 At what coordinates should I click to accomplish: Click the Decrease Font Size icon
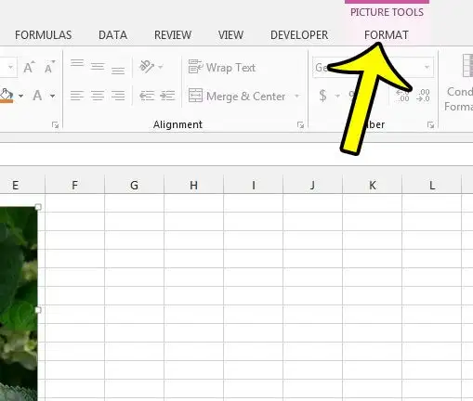(49, 67)
